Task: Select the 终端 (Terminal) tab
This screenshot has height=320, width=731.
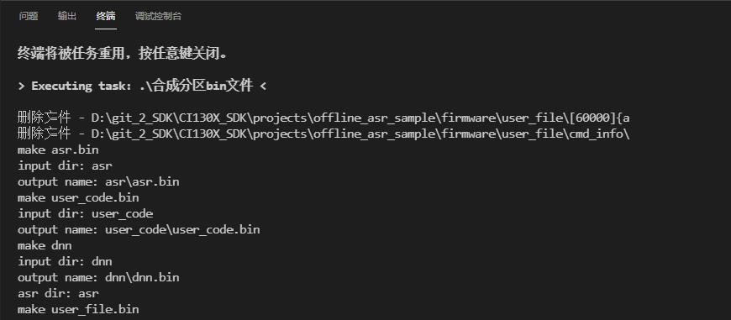Action: pyautogui.click(x=106, y=16)
